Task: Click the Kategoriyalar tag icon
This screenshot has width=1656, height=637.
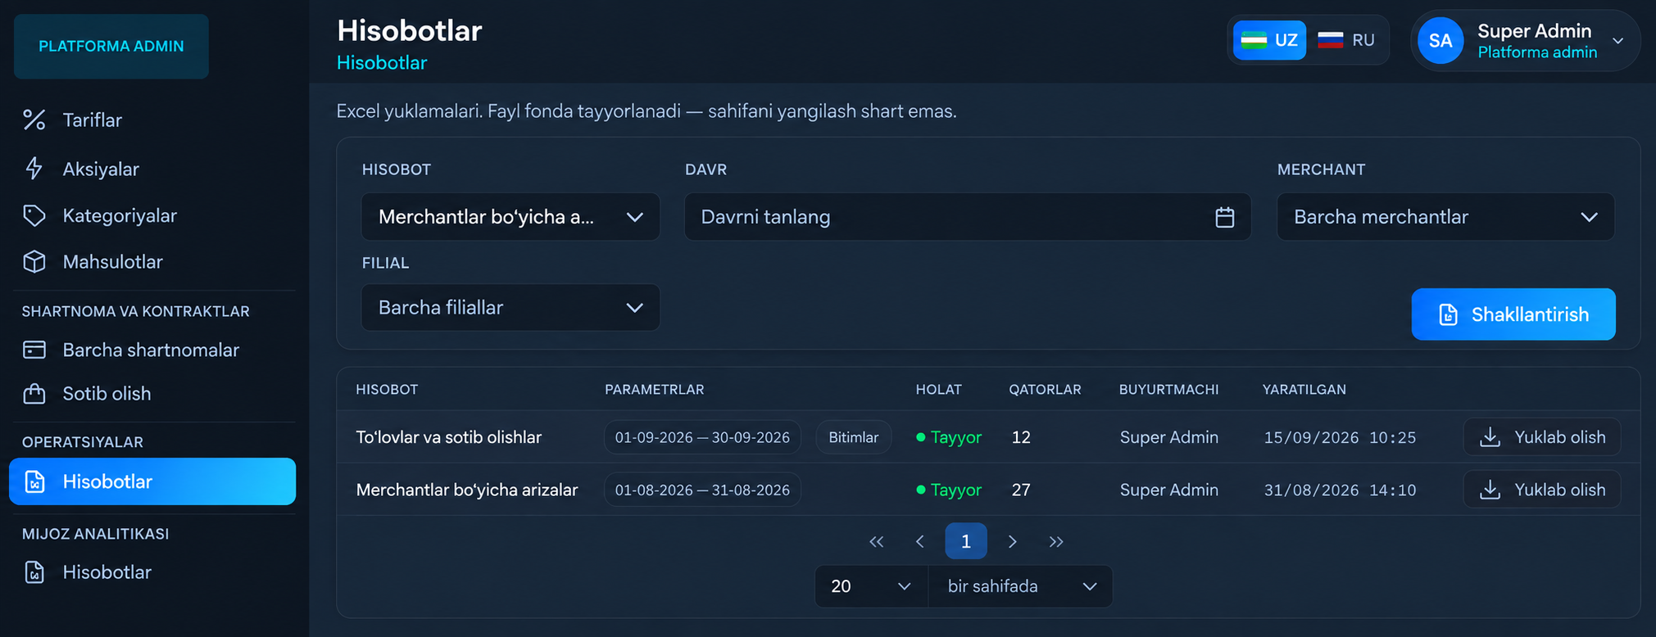Action: tap(34, 215)
